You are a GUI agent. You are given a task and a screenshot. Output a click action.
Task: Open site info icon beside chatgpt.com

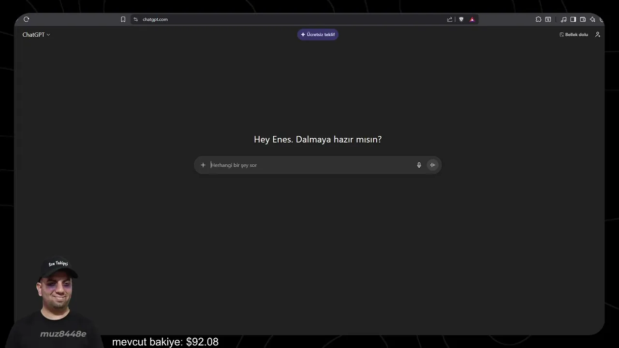click(x=136, y=19)
